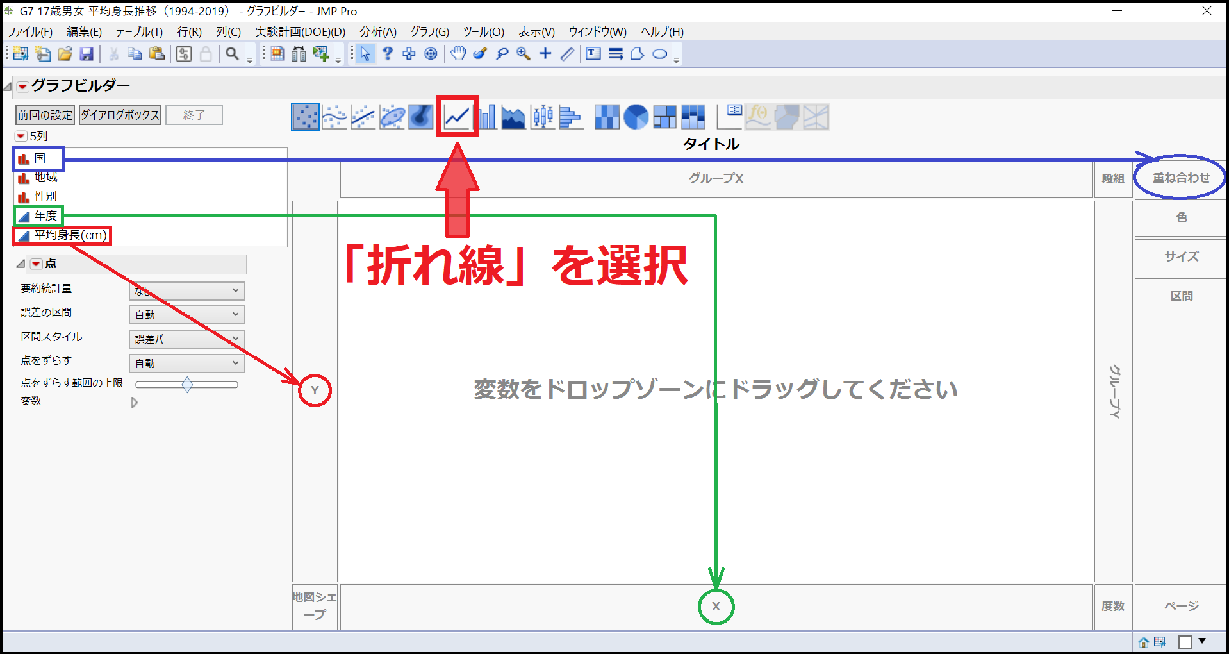Select the box plot chart element icon

[543, 116]
